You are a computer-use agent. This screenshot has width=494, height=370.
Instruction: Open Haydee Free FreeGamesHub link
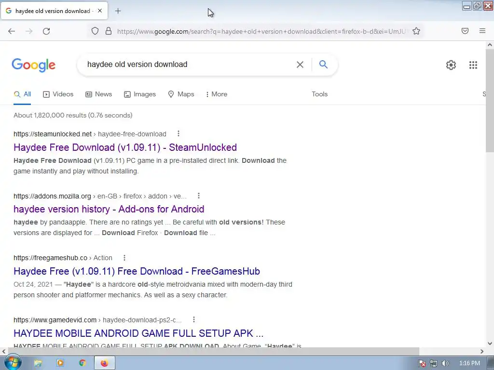(137, 271)
